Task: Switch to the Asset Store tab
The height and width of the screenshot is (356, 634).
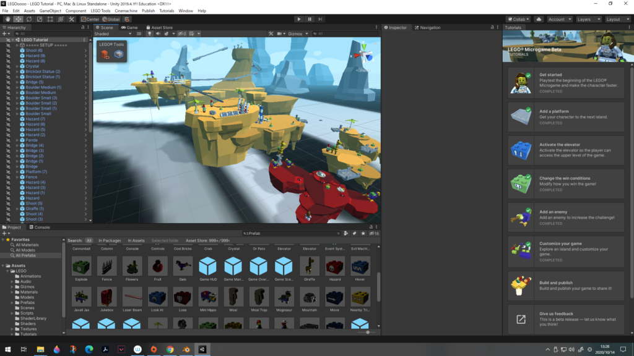Action: [159, 27]
